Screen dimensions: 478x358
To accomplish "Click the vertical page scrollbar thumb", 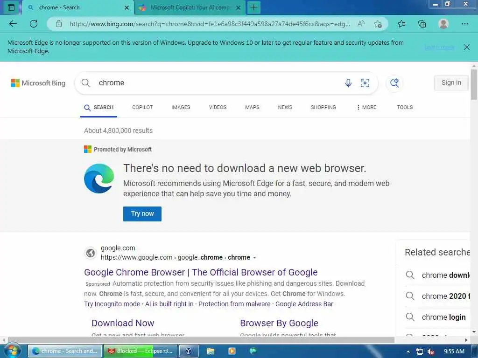I will 474,84.
